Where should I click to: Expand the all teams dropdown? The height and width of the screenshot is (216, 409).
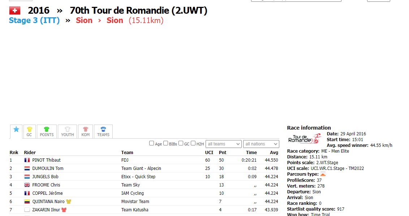(x=223, y=144)
